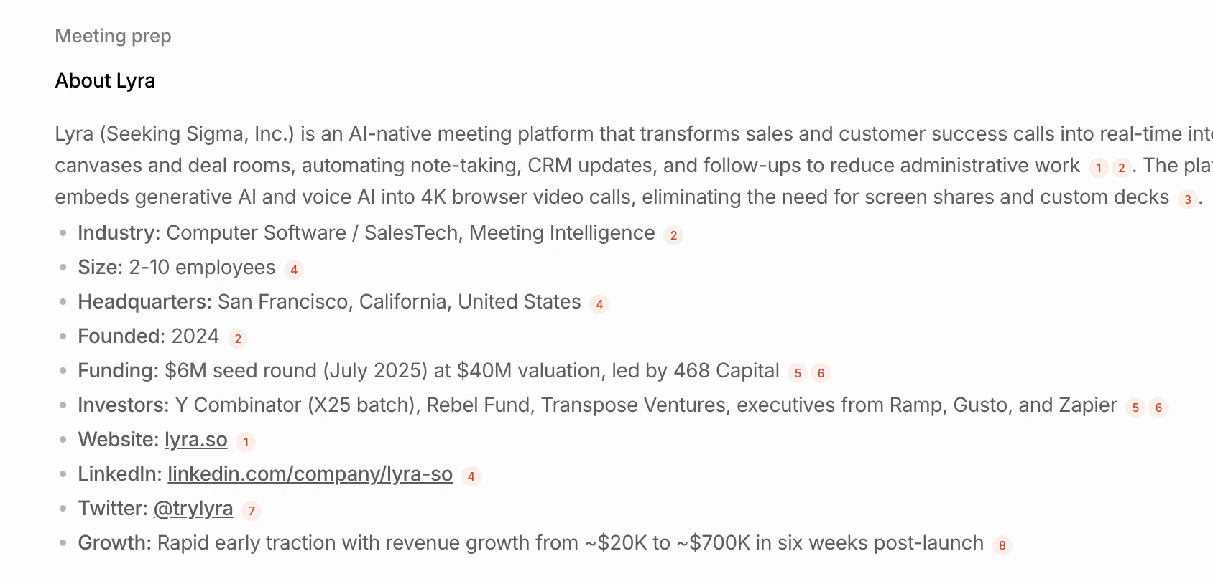Image resolution: width=1213 pixels, height=584 pixels.
Task: Click citation 6 on Funding line
Action: point(821,373)
